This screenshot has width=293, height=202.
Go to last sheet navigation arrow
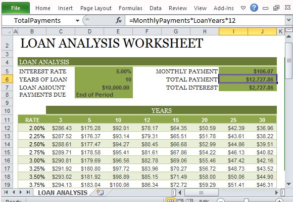tap(28, 192)
